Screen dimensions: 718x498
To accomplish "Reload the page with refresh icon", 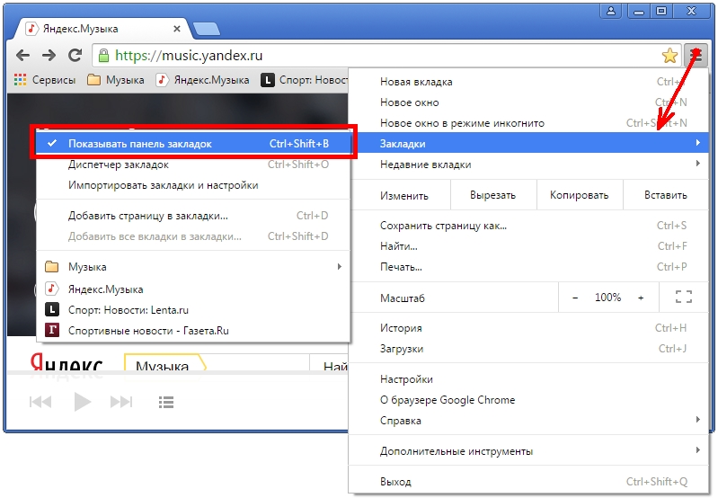I will coord(75,55).
